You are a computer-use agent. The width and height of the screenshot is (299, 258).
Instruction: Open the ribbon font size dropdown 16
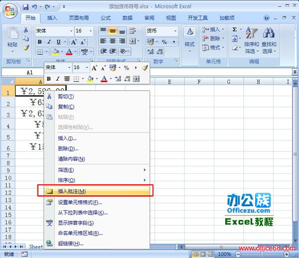(91, 31)
